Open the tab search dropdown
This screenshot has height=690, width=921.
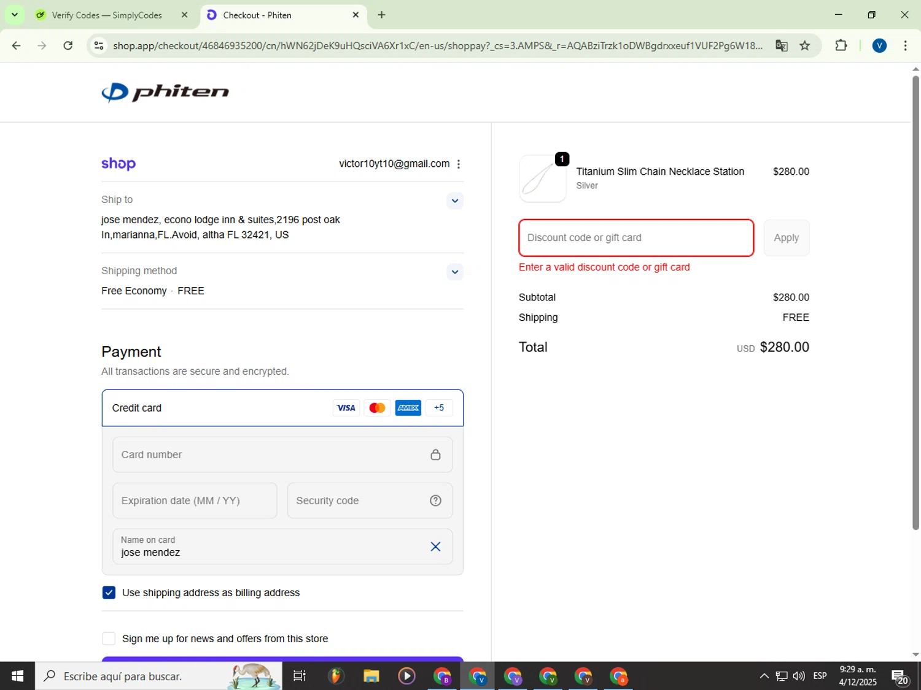point(15,15)
